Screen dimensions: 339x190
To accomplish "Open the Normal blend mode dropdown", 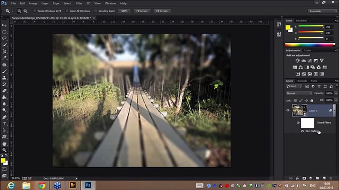I will [x=299, y=93].
